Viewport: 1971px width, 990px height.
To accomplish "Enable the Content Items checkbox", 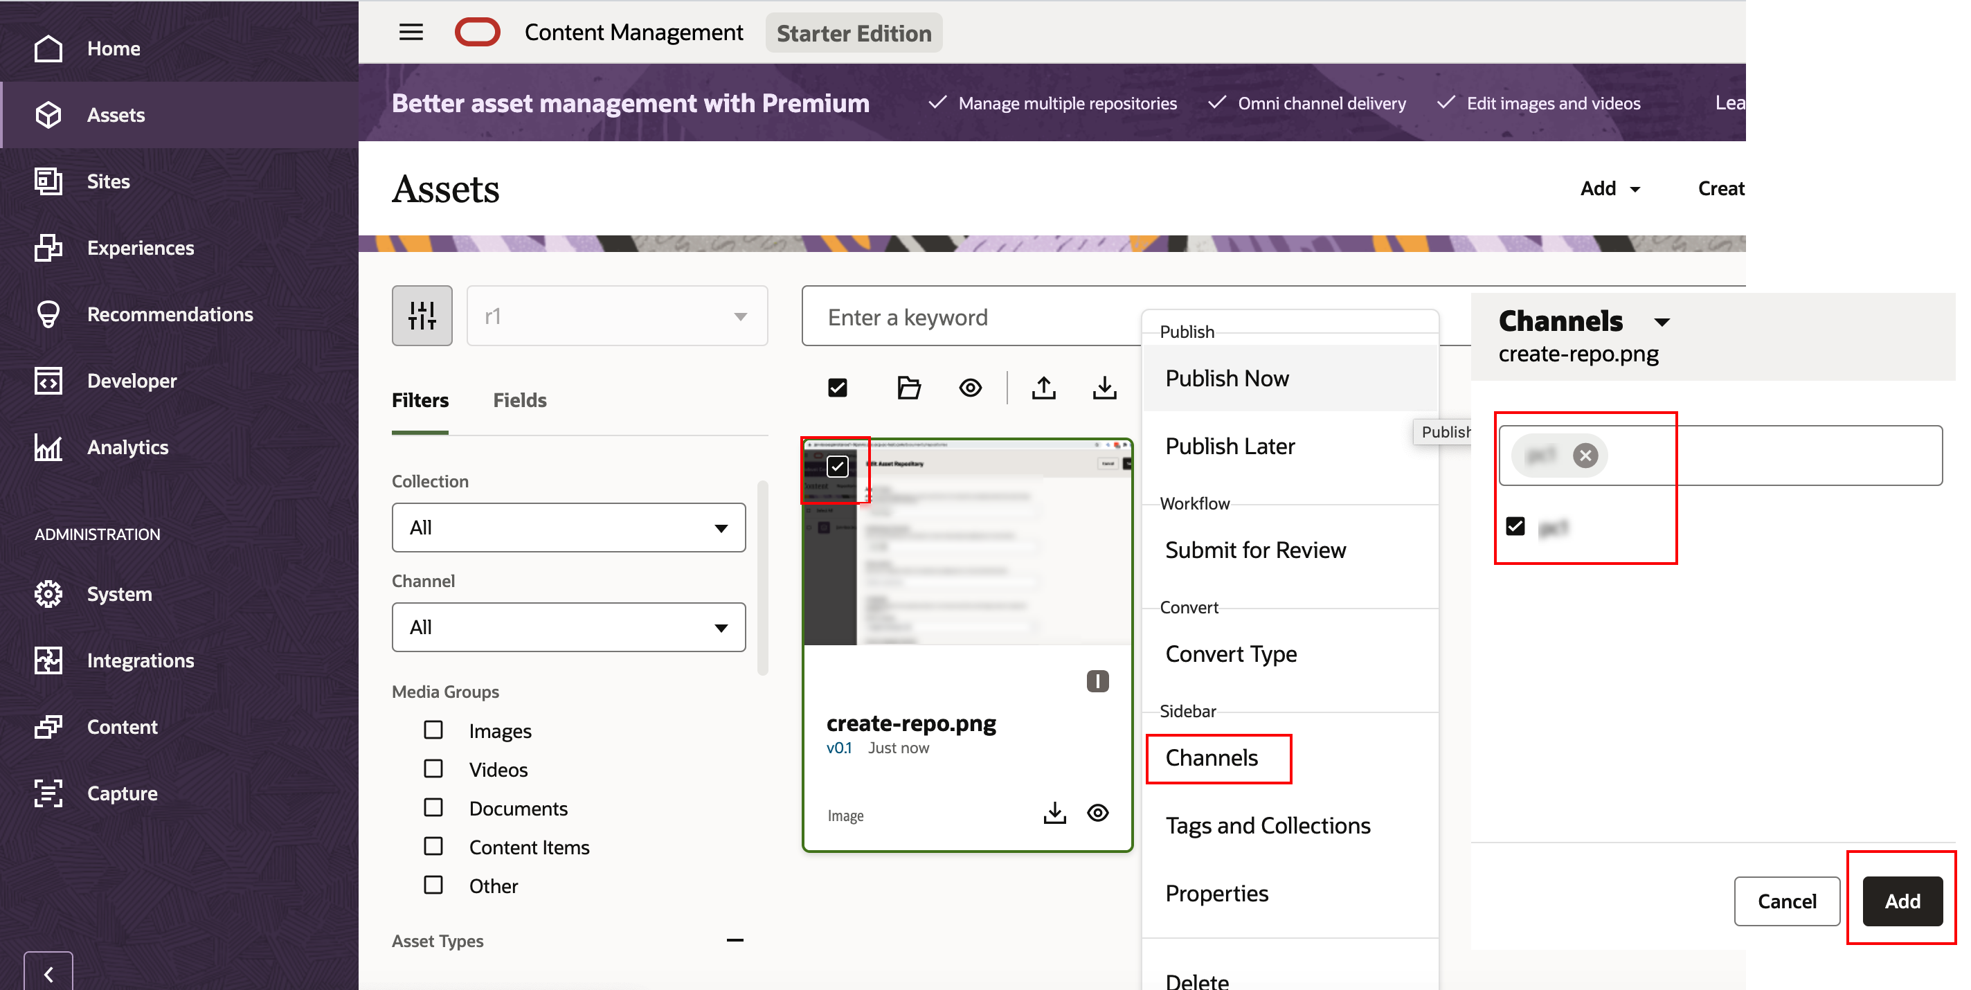I will (x=433, y=846).
